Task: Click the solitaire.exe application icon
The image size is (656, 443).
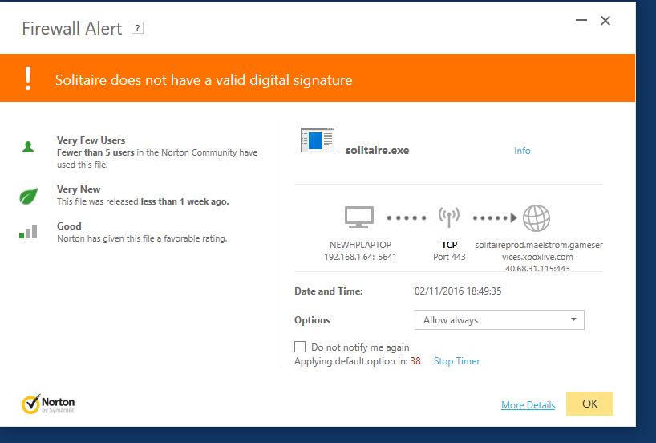Action: 318,140
